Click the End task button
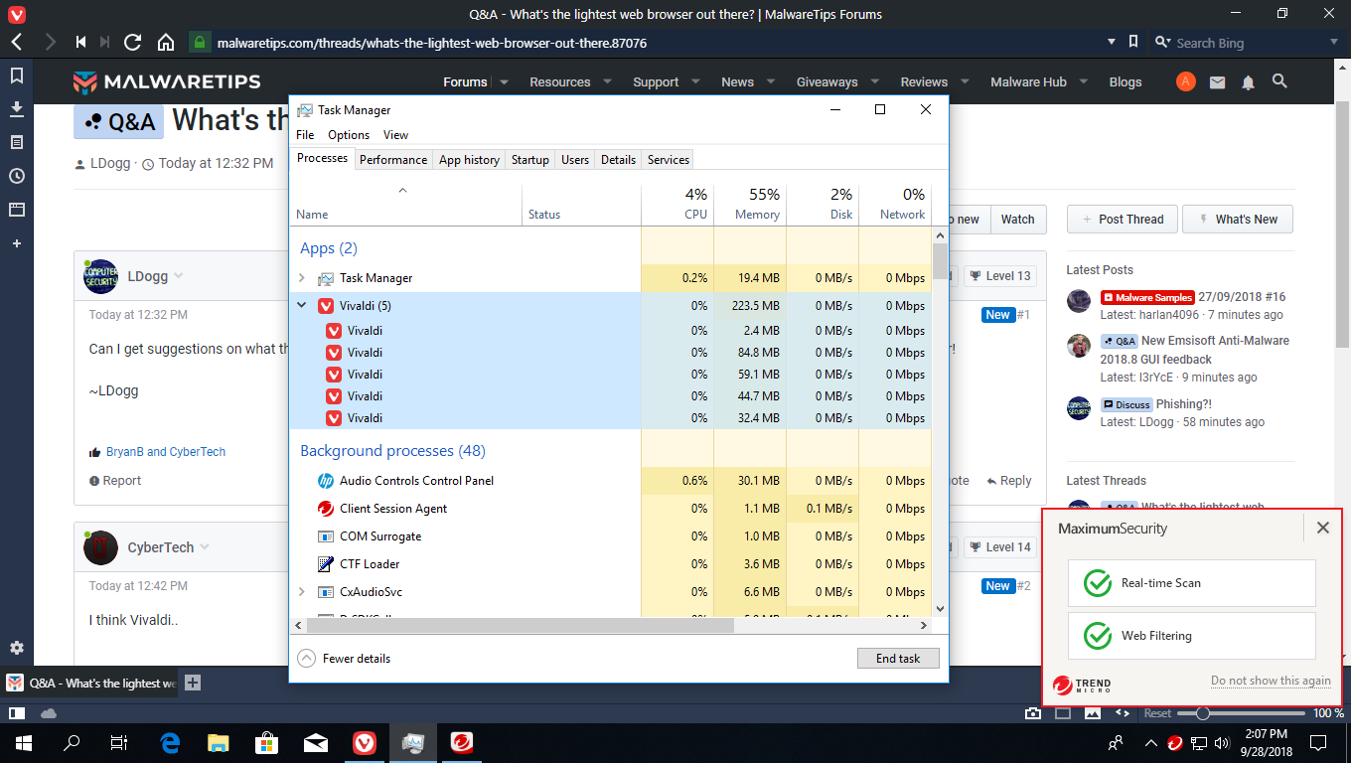The width and height of the screenshot is (1351, 763). coord(898,659)
